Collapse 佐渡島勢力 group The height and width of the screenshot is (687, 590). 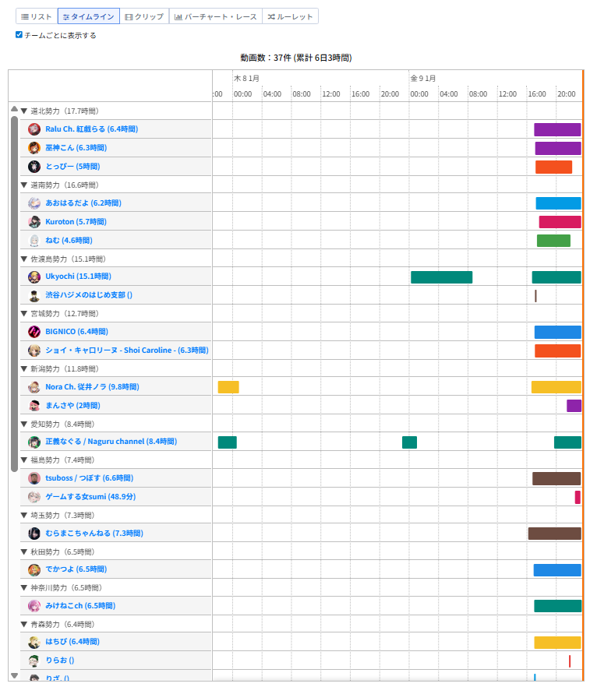point(24,259)
